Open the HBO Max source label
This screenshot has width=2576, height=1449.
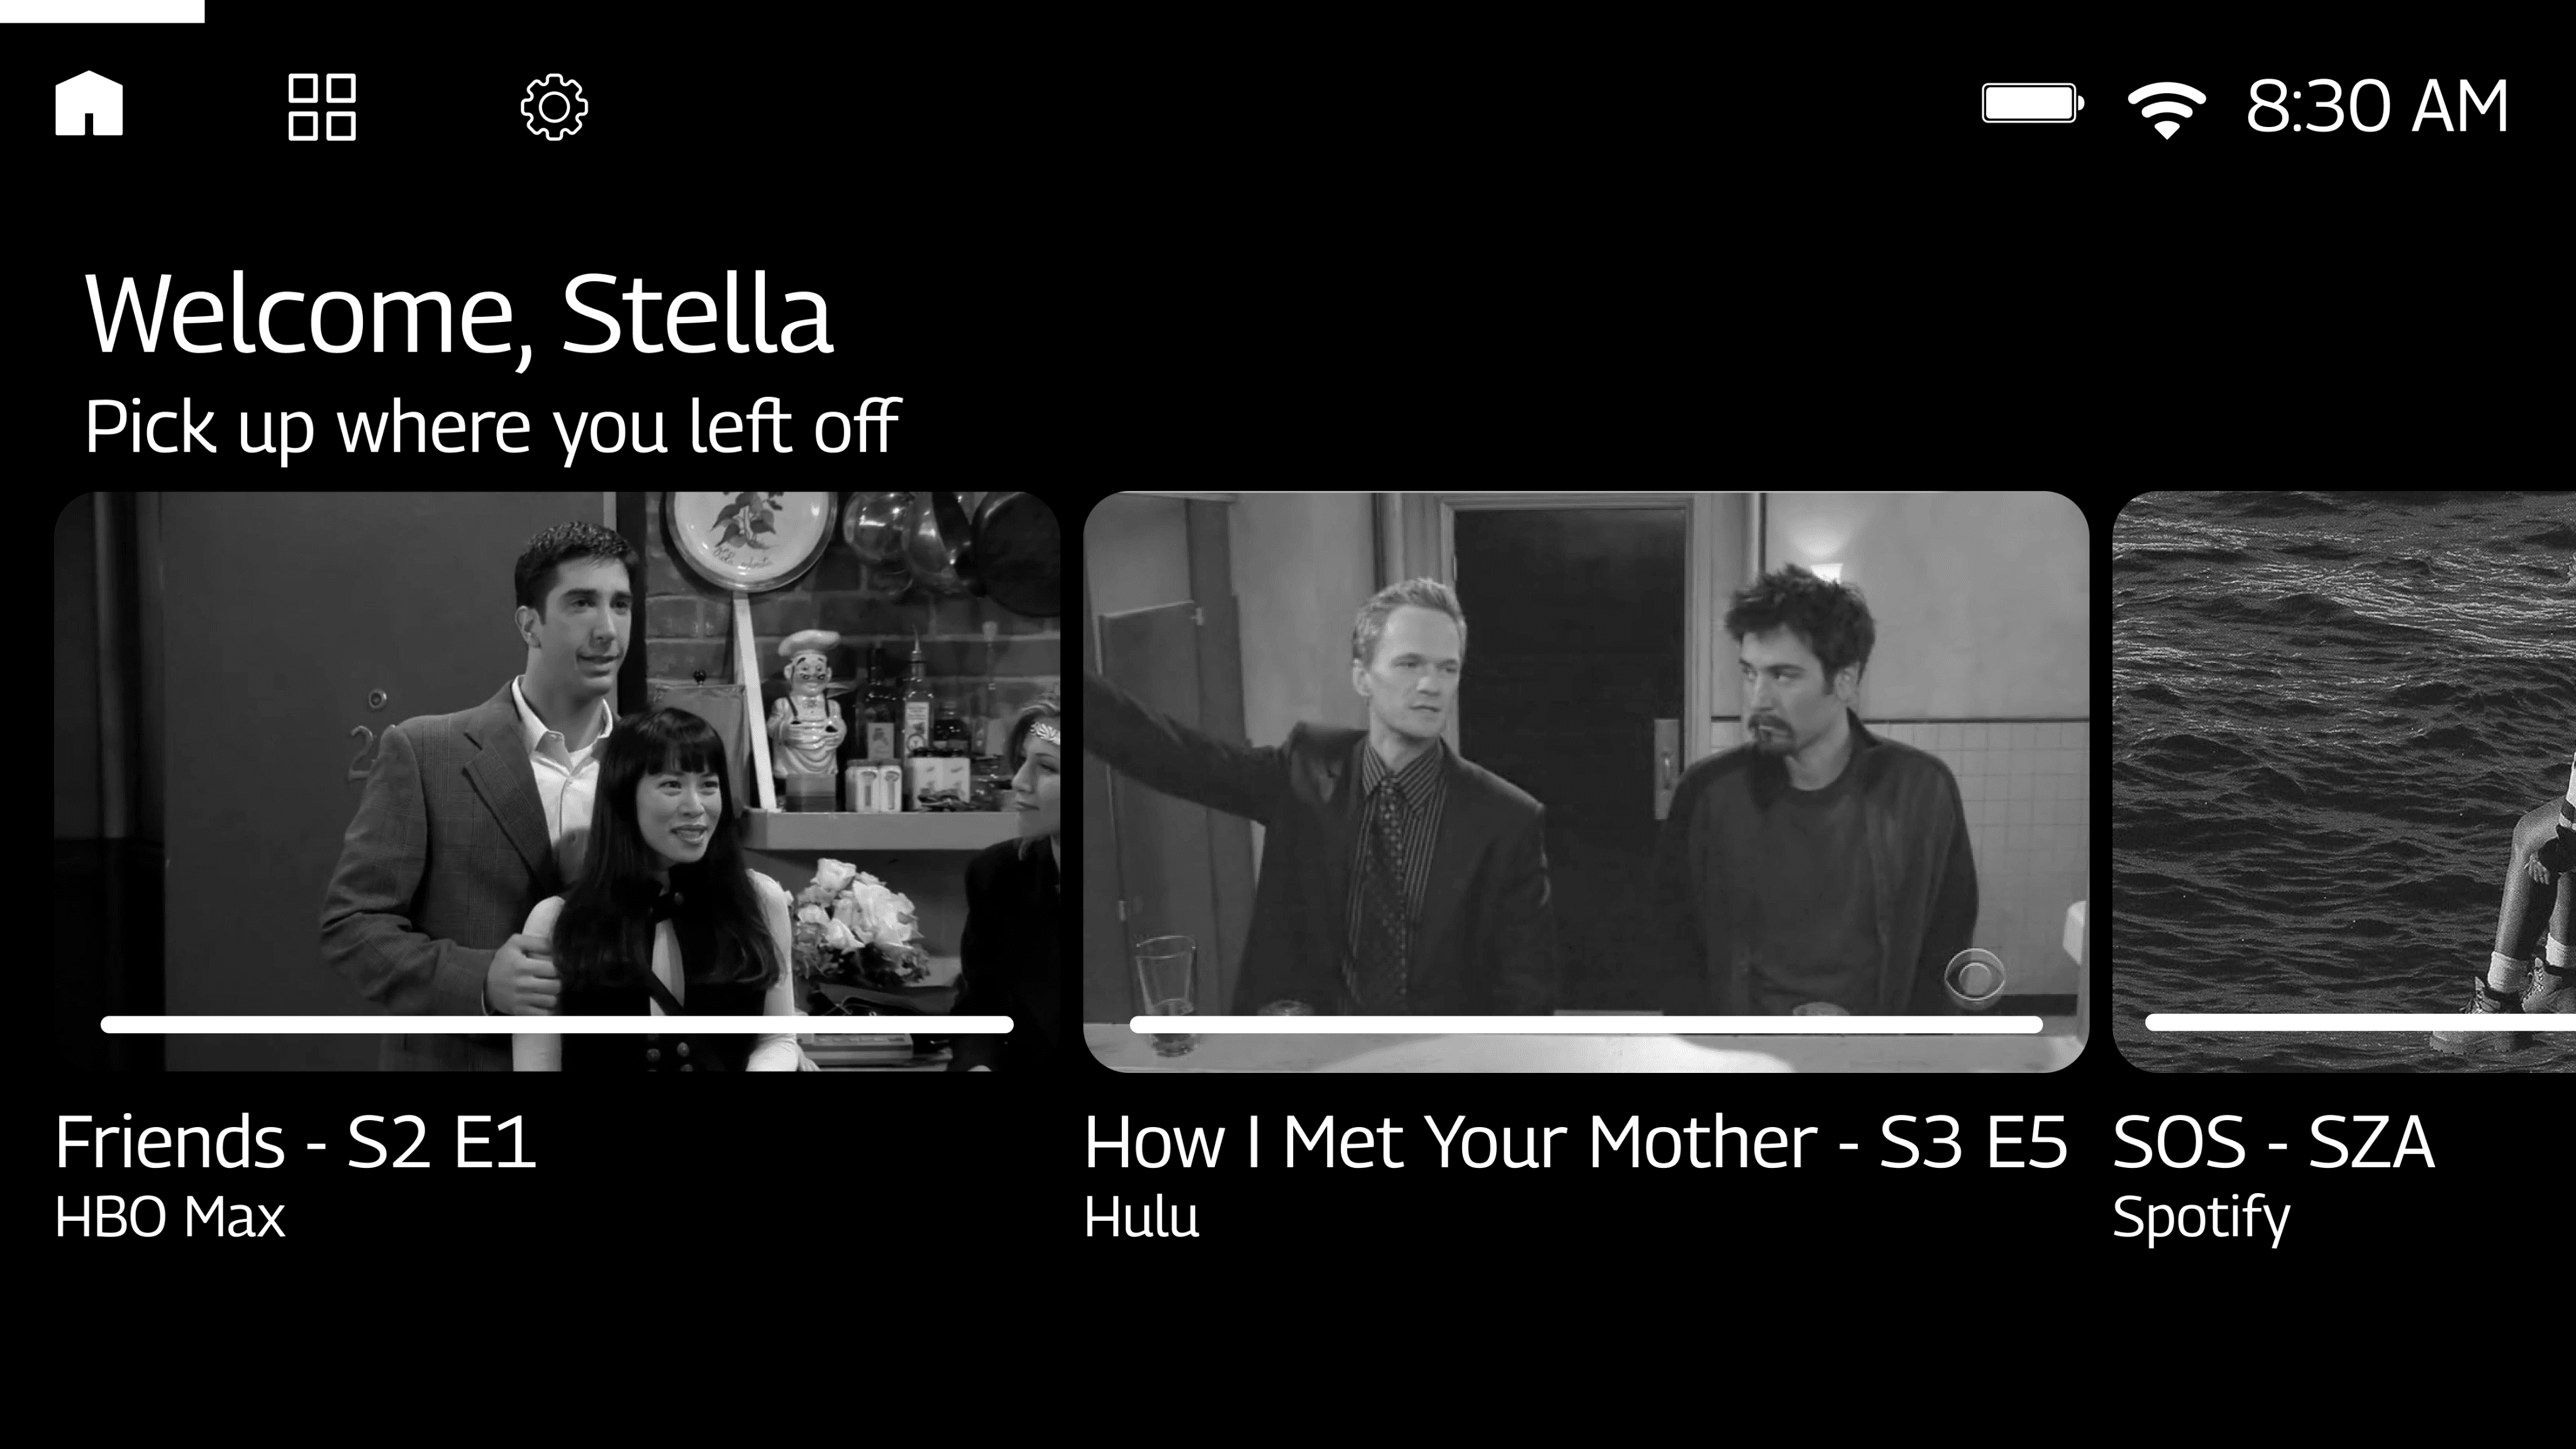170,1217
